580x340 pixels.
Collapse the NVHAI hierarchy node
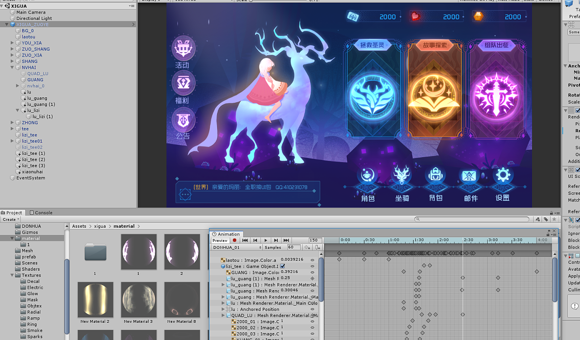coord(12,67)
